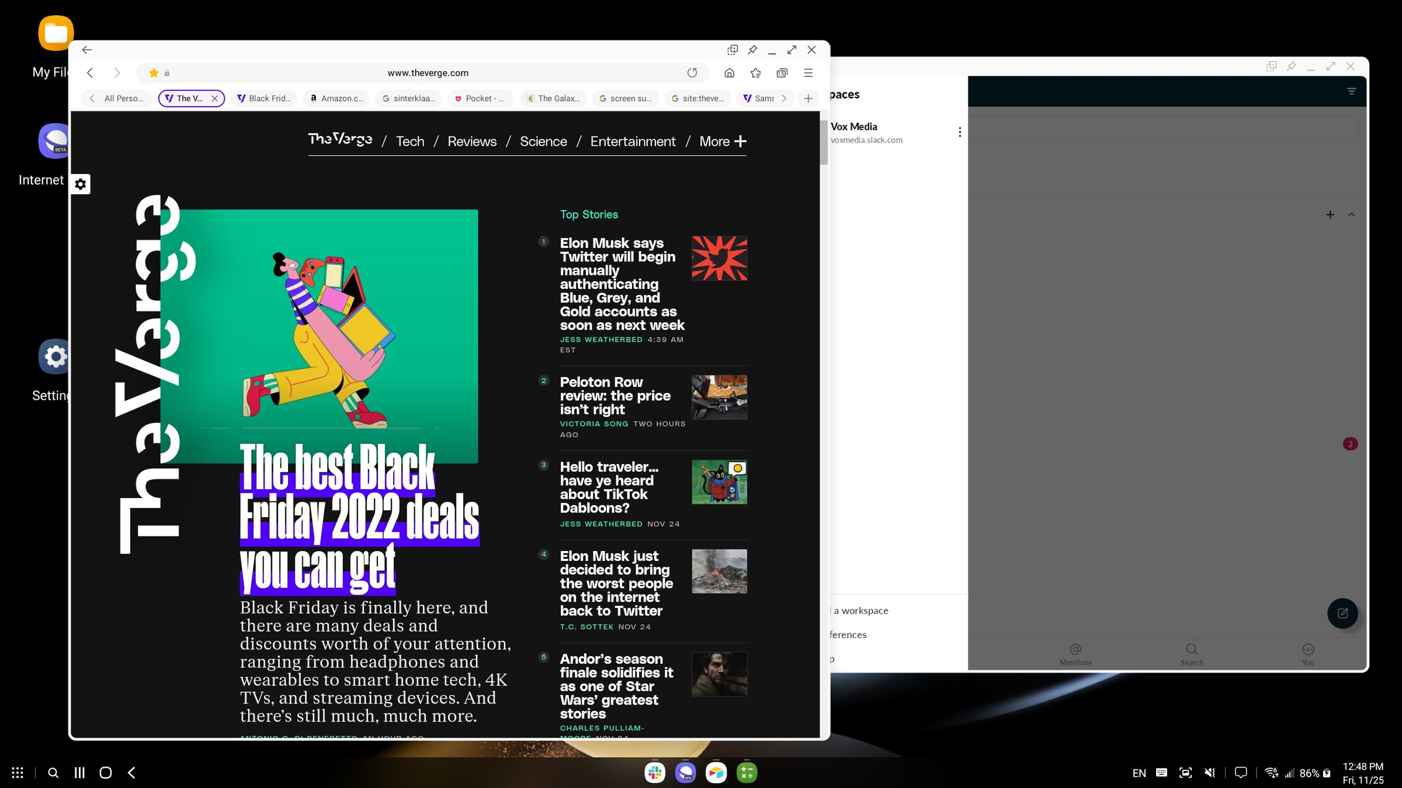The image size is (1402, 788).
Task: Open Search tab in Slack
Action: (1192, 655)
